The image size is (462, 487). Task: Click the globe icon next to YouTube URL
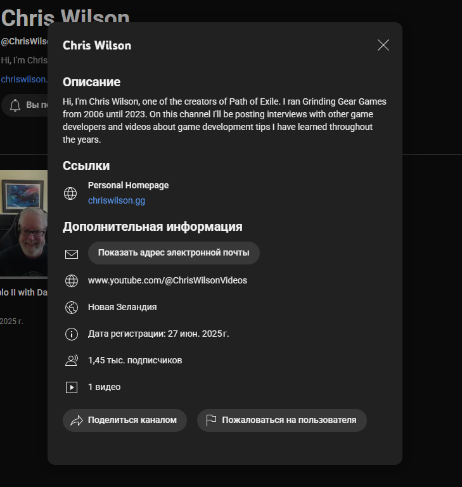click(72, 281)
